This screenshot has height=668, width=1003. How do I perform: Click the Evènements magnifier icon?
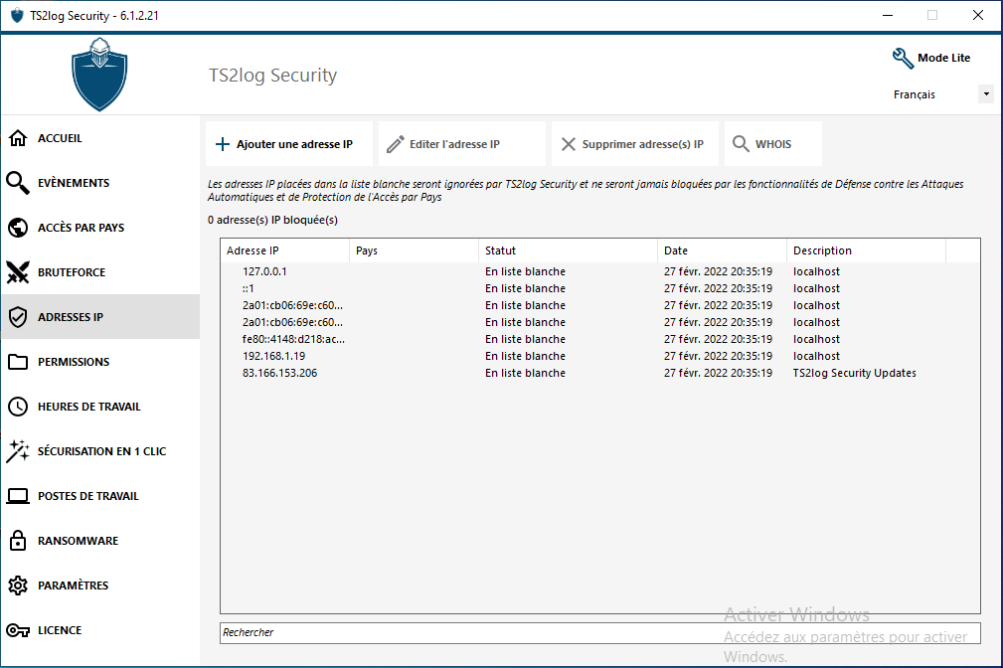[x=18, y=183]
